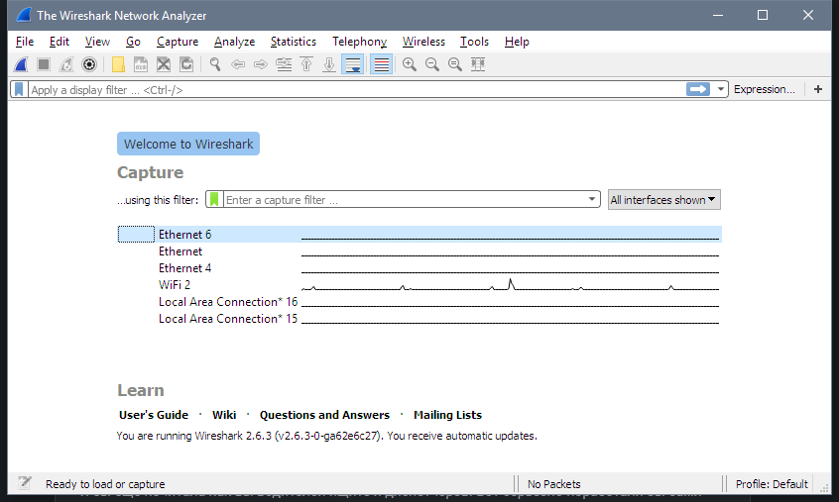Click Go to specified packet icon
Screen dimensions: 839x502
[284, 64]
